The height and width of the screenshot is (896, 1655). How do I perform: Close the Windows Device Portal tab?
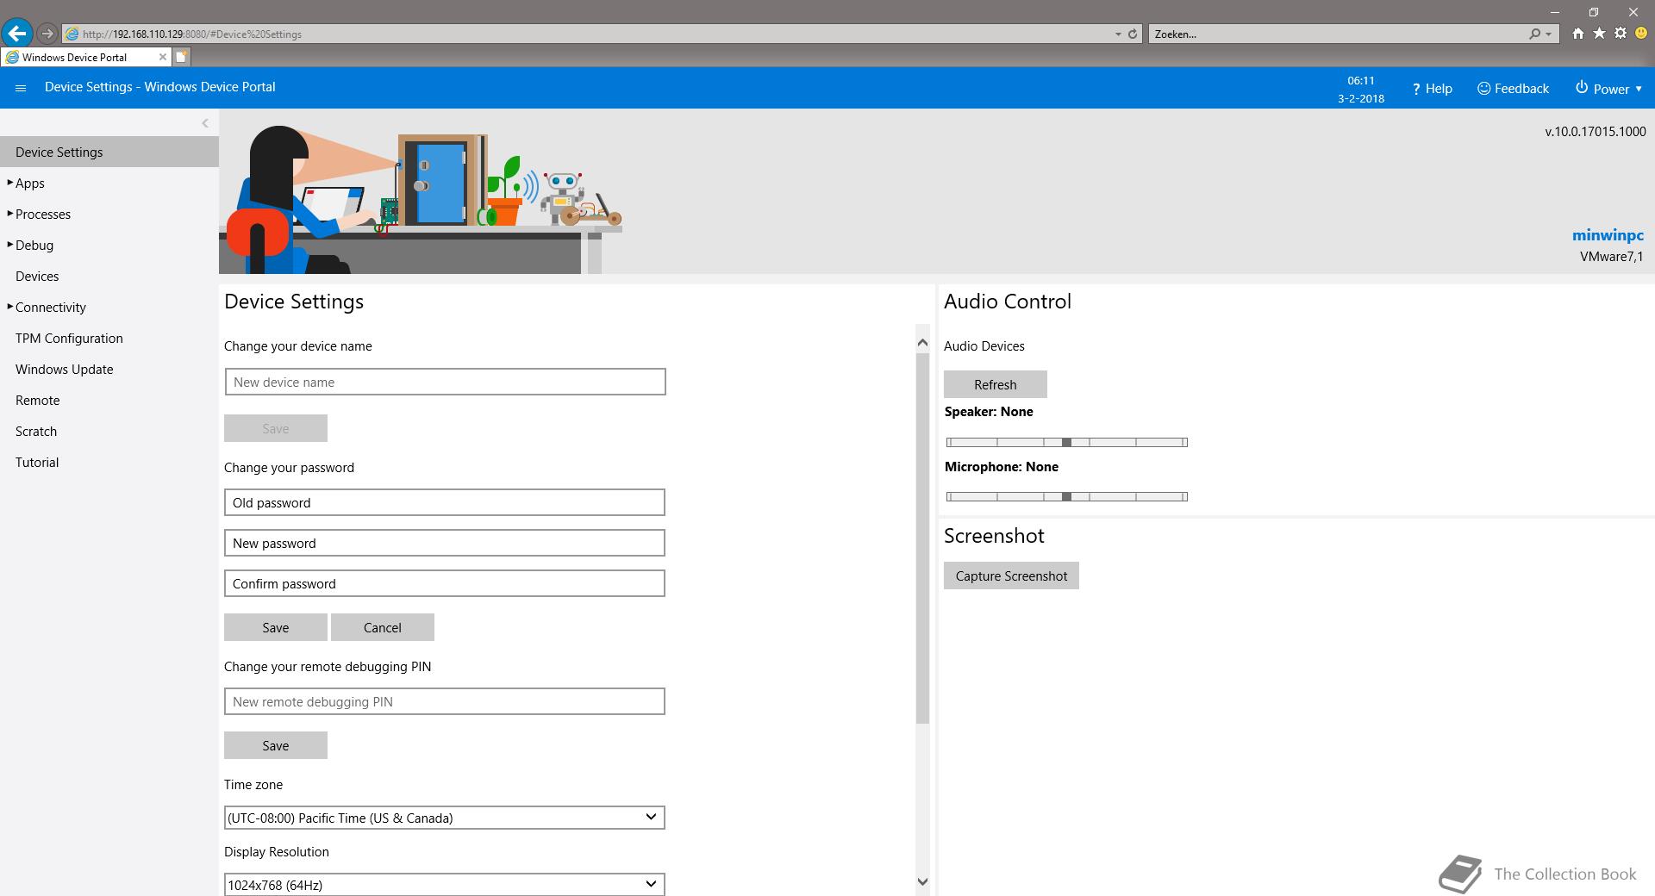coord(162,57)
